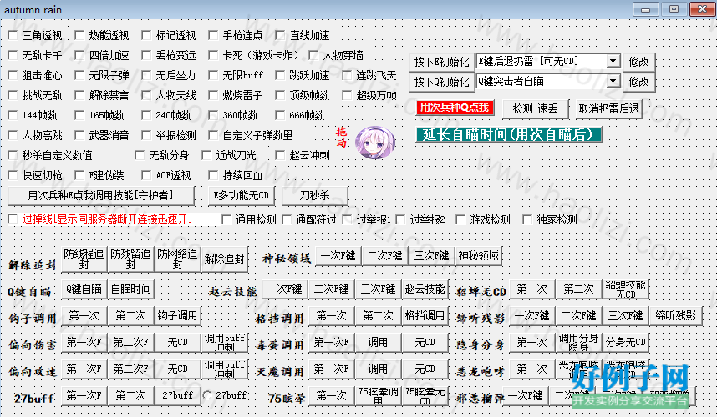This screenshot has width=717, height=417.
Task: Enable 独家检测 checkbox
Action: click(x=527, y=220)
